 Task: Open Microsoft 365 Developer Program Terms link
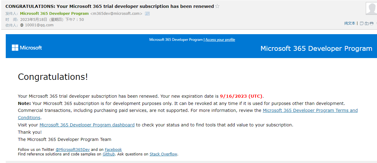pyautogui.click(x=310, y=110)
